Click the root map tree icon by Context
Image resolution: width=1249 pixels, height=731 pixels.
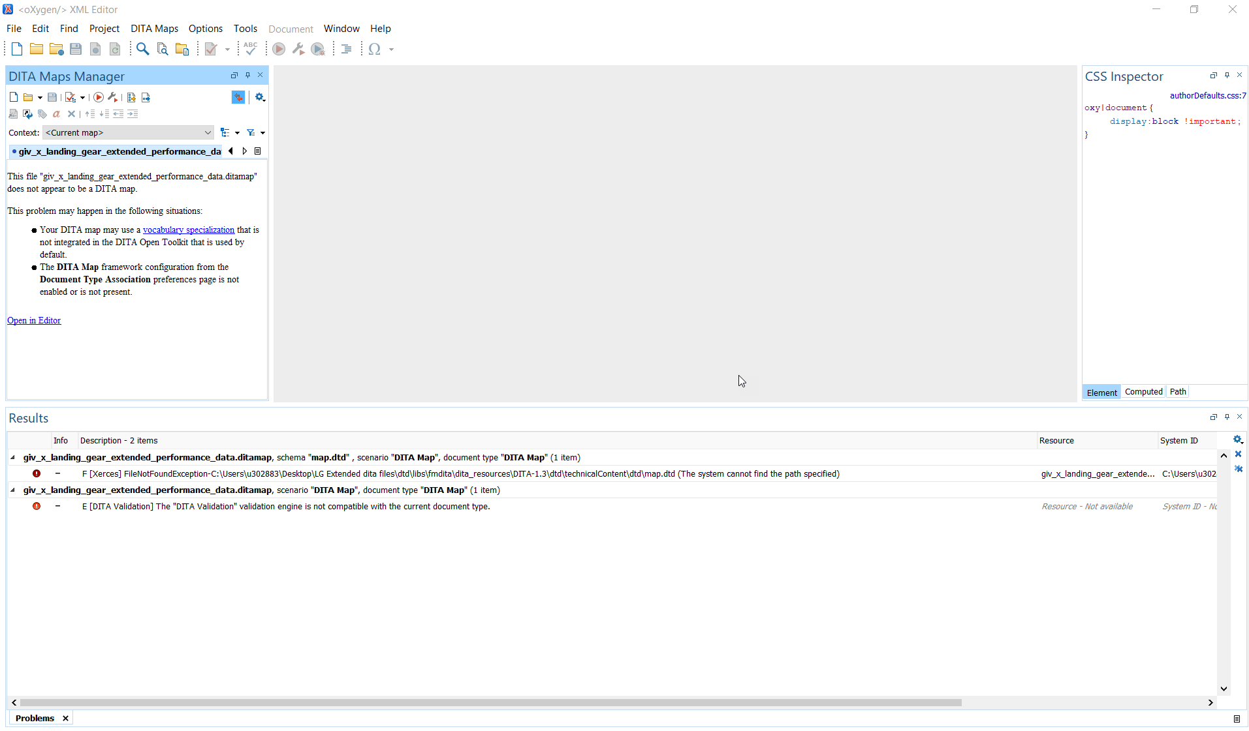225,132
